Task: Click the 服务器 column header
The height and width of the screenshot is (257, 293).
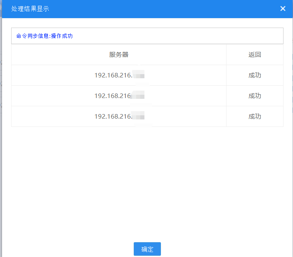Action: (x=119, y=55)
